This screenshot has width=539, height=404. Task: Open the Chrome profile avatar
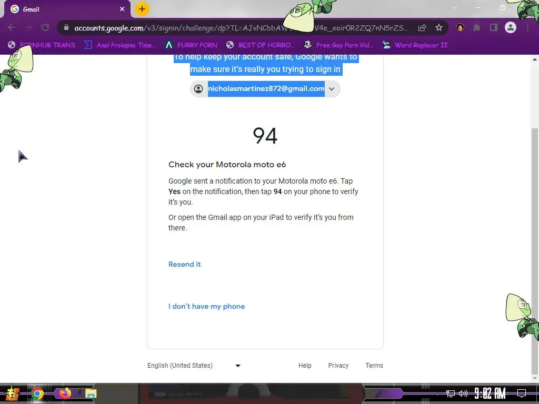point(511,27)
